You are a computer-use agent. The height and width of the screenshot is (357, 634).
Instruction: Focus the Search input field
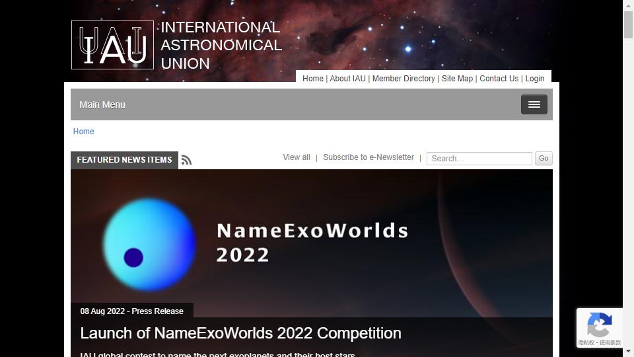click(x=479, y=159)
